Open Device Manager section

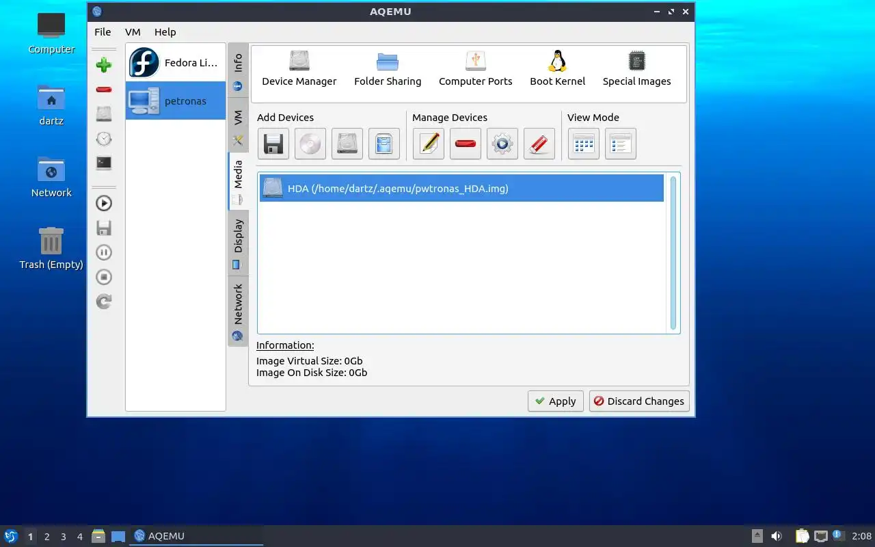click(x=299, y=69)
